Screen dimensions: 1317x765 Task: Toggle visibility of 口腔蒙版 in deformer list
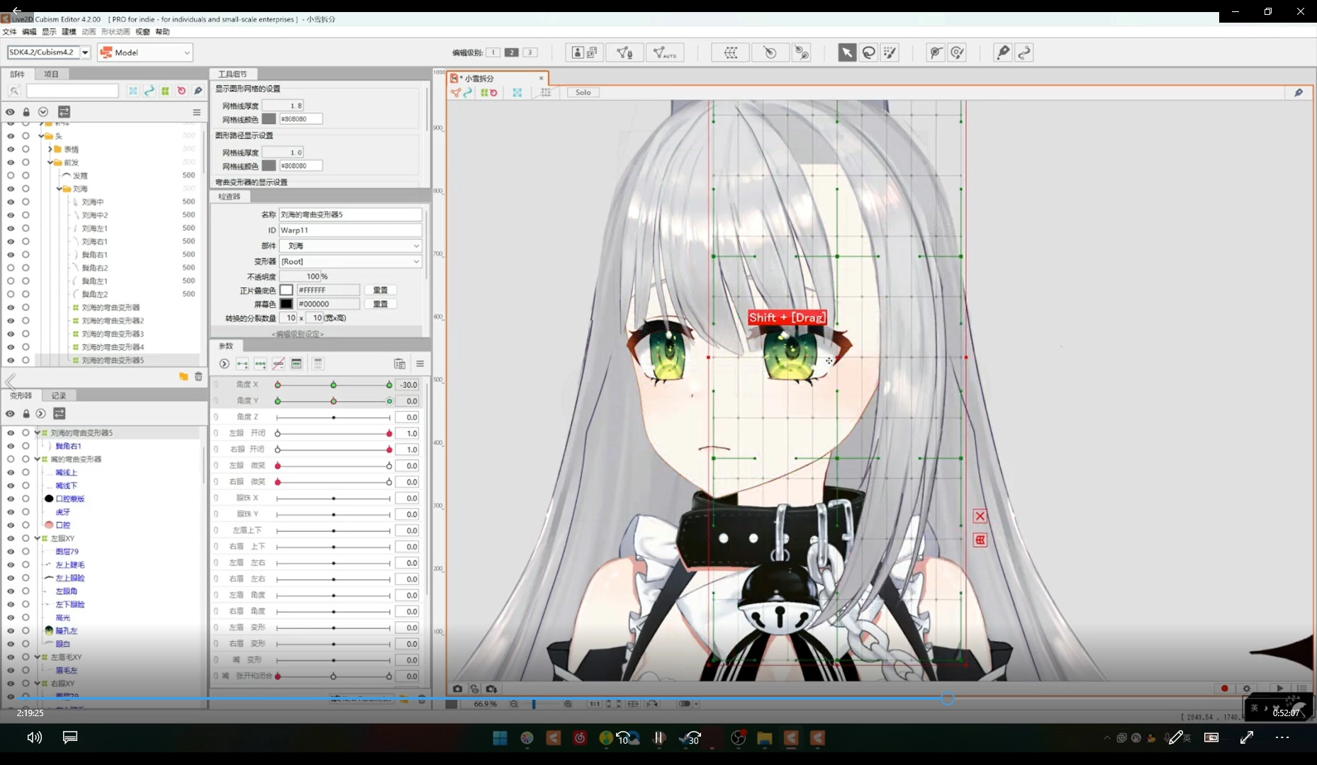(11, 499)
